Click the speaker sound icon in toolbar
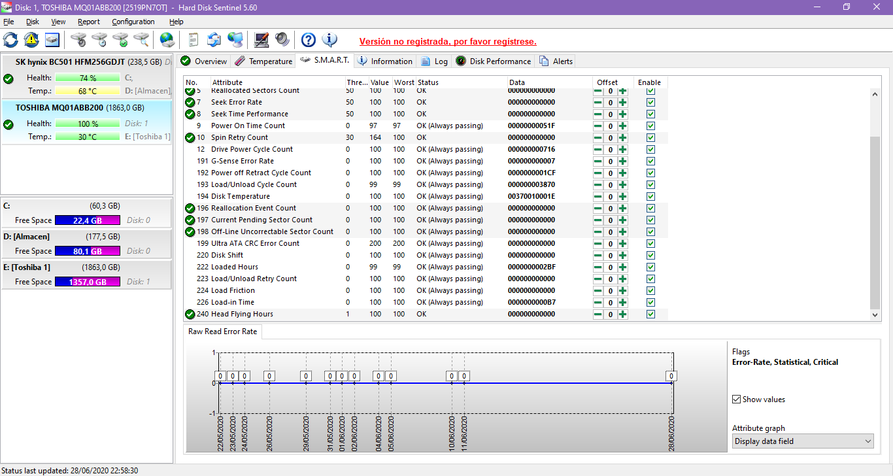This screenshot has width=893, height=476. 282,40
